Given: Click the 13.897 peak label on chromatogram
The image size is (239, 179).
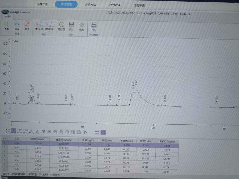Looking at the screenshot, I should (110, 98).
